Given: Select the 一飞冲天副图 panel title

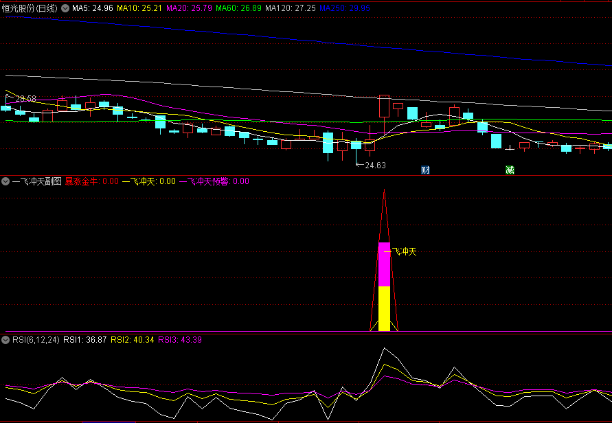Looking at the screenshot, I should (36, 181).
